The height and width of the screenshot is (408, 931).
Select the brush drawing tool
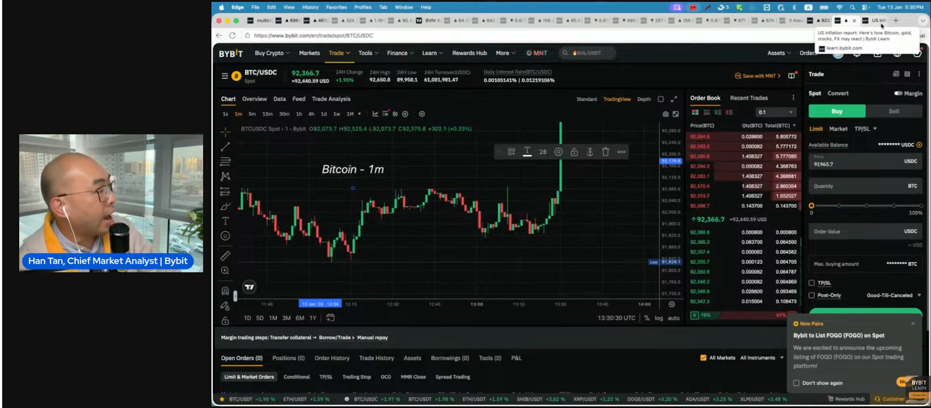click(x=225, y=206)
